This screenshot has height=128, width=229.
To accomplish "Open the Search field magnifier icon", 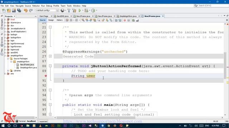I will [196, 6].
